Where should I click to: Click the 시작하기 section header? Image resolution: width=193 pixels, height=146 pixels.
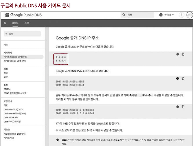click(x=8, y=53)
